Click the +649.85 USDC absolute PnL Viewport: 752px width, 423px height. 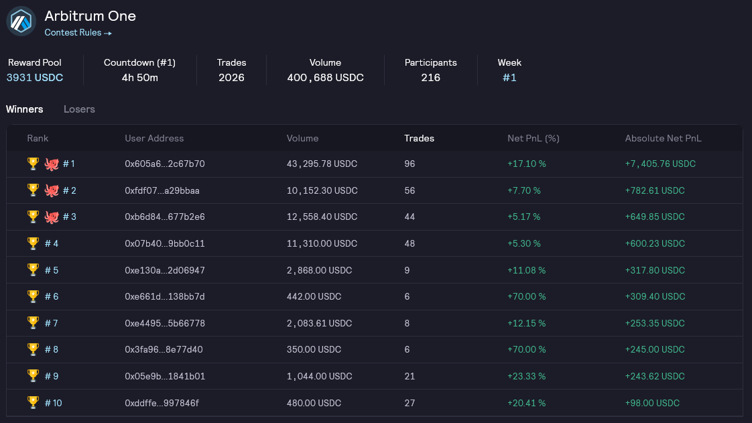[x=655, y=217]
